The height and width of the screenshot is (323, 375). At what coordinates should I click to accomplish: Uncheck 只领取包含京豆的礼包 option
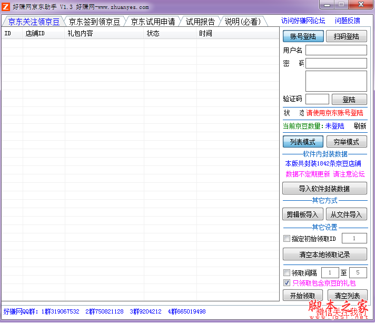[x=287, y=283]
